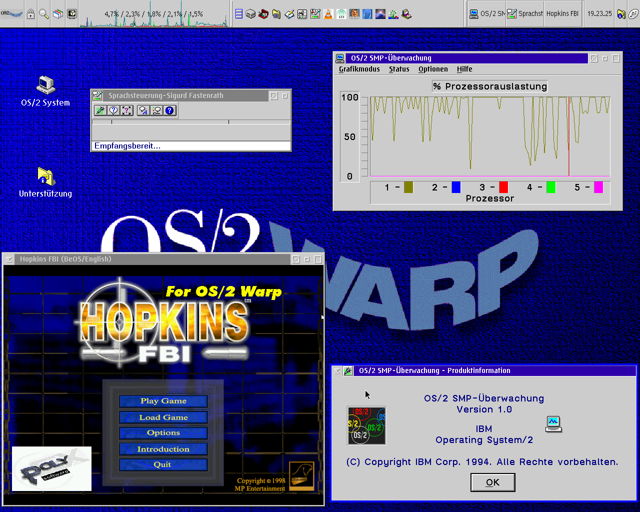
Task: Switch to OS/2 SMP task in taskbar
Action: pos(487,14)
